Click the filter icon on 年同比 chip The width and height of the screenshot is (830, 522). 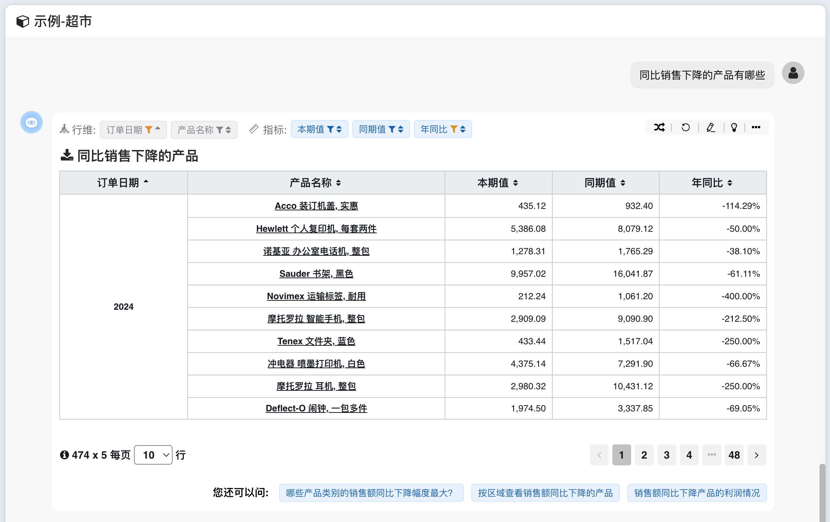454,129
